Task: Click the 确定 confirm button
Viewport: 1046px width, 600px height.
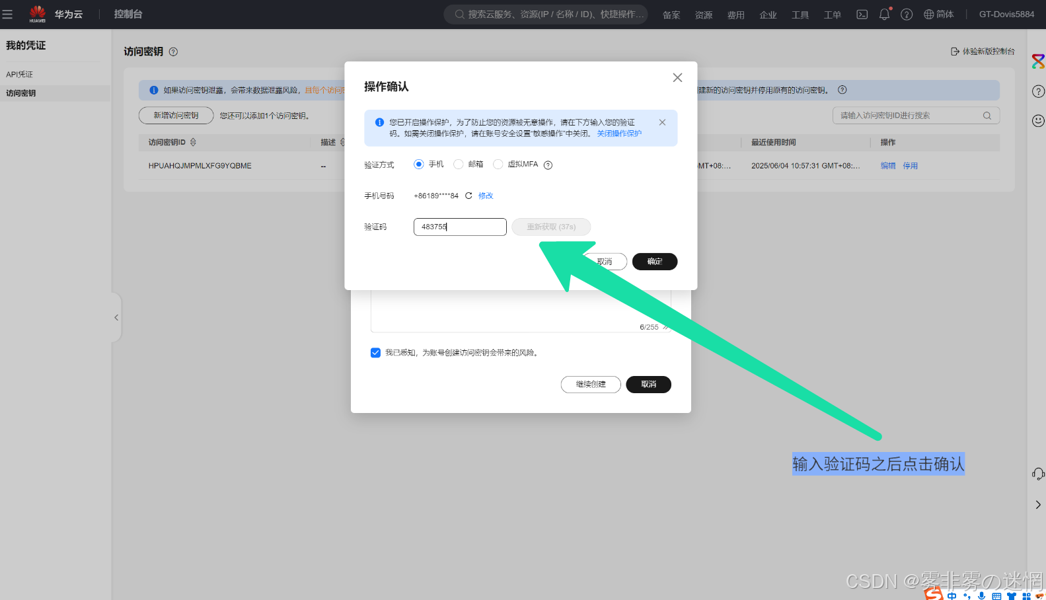Action: click(x=654, y=262)
